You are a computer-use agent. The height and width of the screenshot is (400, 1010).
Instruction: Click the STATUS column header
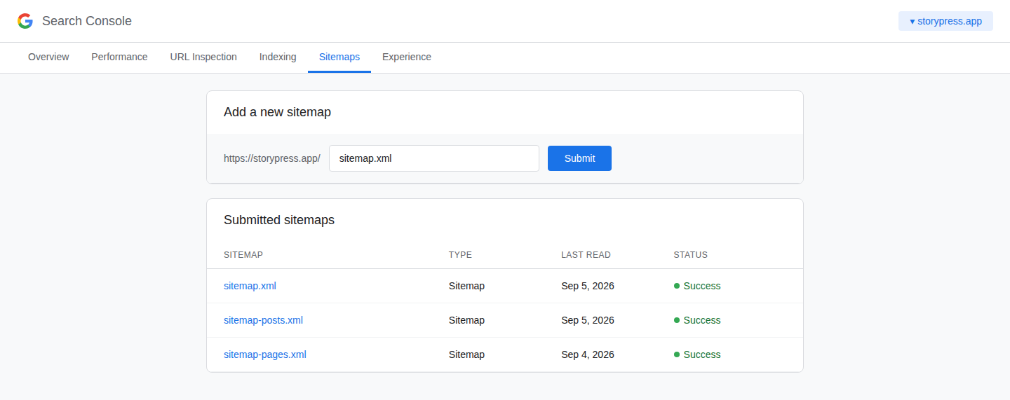pyautogui.click(x=691, y=255)
